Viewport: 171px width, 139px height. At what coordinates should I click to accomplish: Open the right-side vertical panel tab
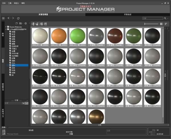coord(165,75)
